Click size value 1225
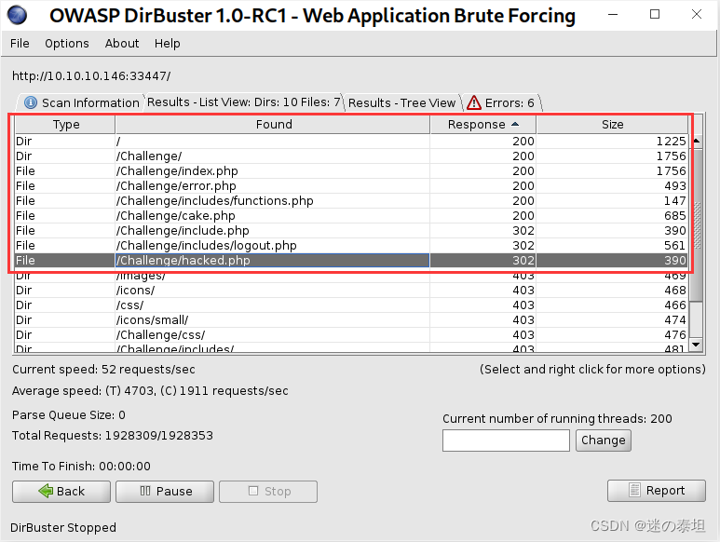720x542 pixels. point(671,141)
